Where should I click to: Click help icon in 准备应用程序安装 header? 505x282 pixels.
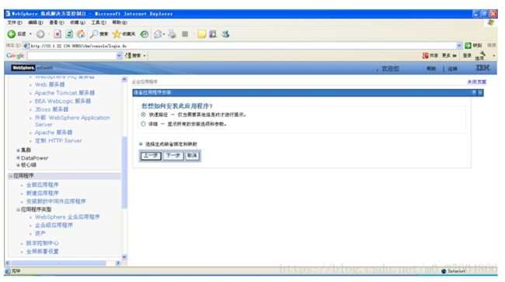[x=474, y=92]
